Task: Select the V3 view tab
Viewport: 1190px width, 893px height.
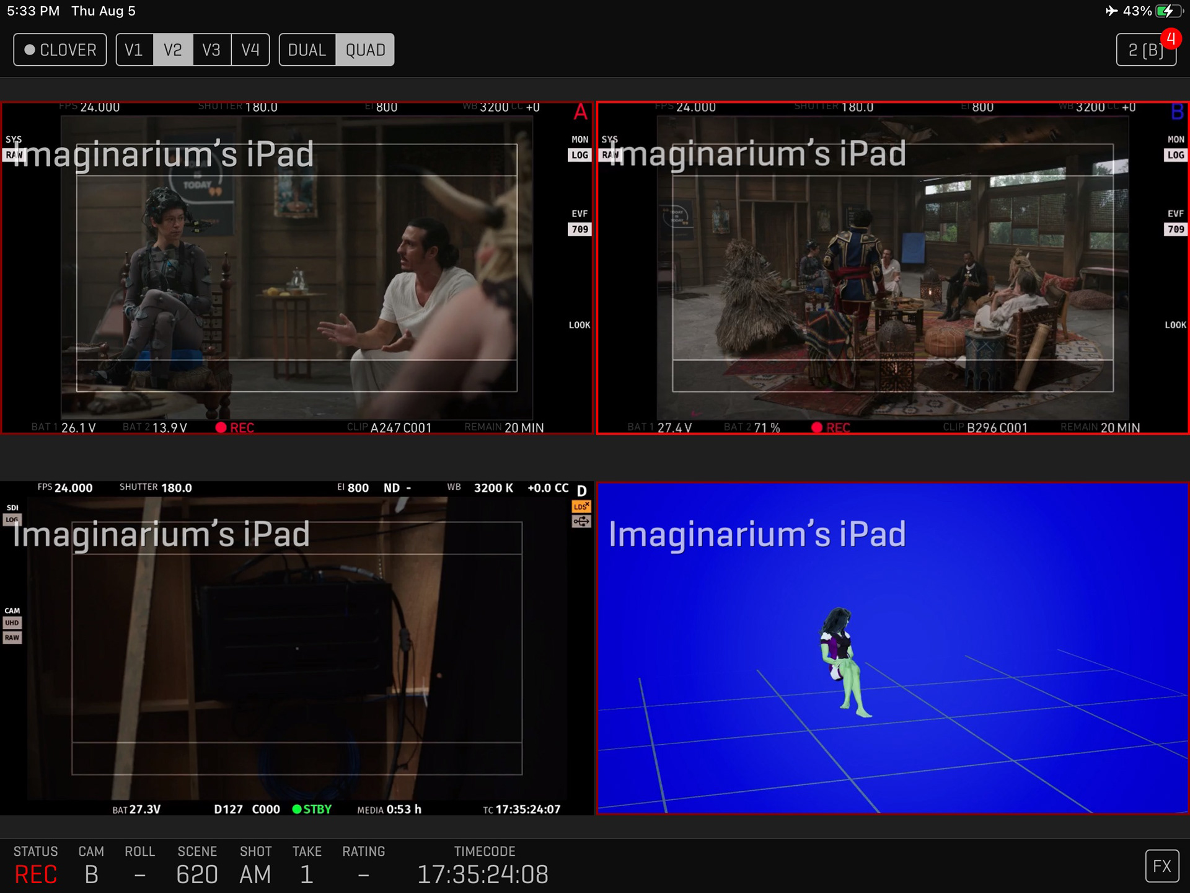Action: pos(211,50)
